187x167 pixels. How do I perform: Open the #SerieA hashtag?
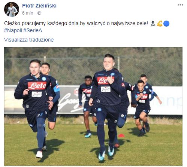pyautogui.click(x=33, y=30)
